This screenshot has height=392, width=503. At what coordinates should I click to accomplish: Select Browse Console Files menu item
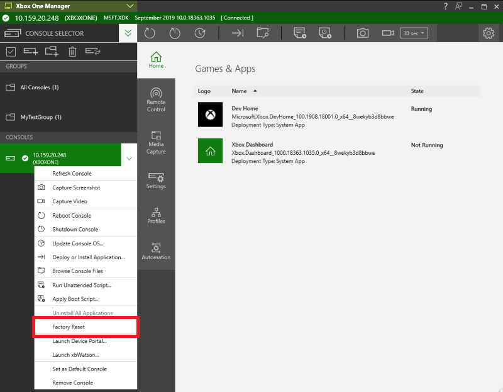86,271
